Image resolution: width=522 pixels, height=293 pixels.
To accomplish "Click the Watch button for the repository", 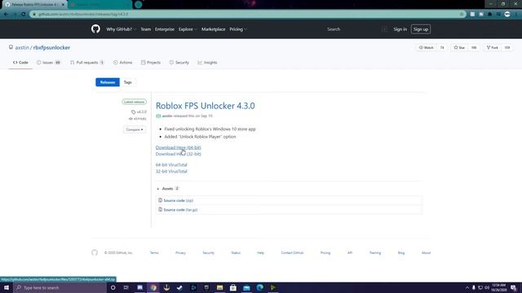I will (426, 47).
